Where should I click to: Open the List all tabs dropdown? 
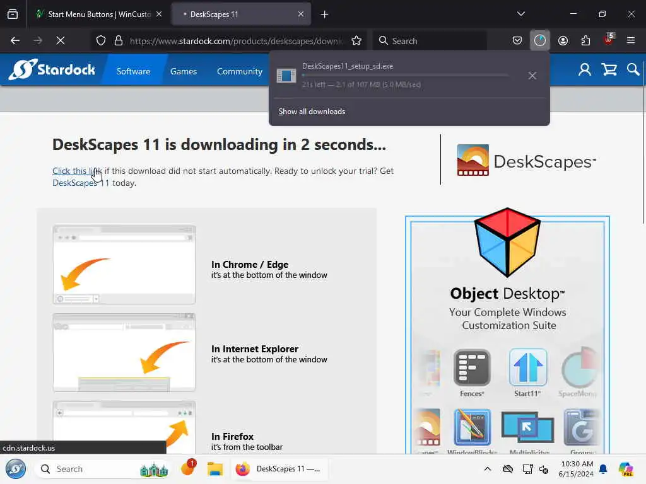pyautogui.click(x=520, y=14)
